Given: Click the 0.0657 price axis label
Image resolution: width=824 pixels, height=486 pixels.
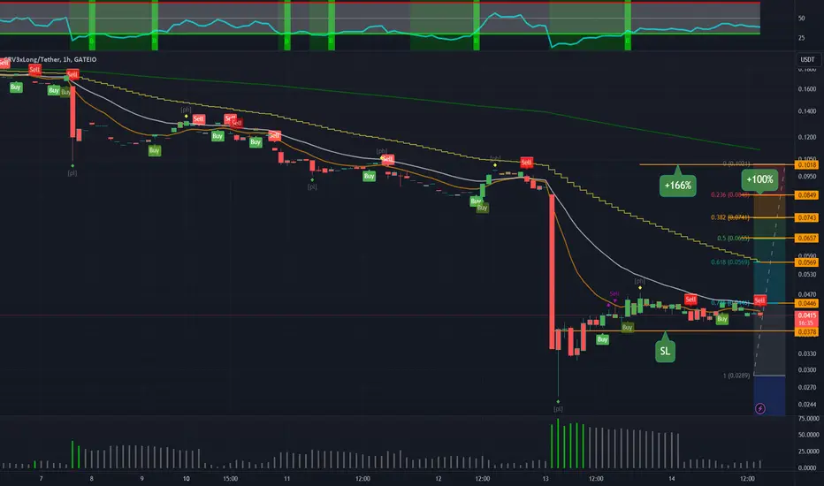Looking at the screenshot, I should pos(806,238).
